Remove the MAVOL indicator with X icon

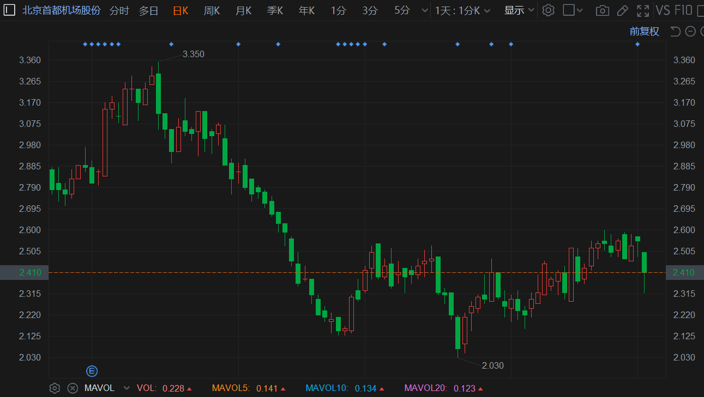point(72,388)
